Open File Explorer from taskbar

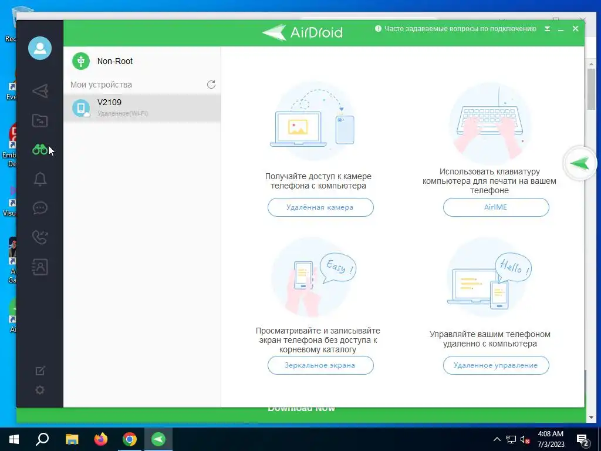pos(72,439)
